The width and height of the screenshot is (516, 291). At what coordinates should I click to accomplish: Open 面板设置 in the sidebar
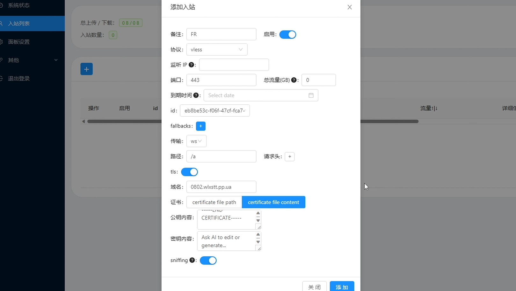[x=19, y=42]
